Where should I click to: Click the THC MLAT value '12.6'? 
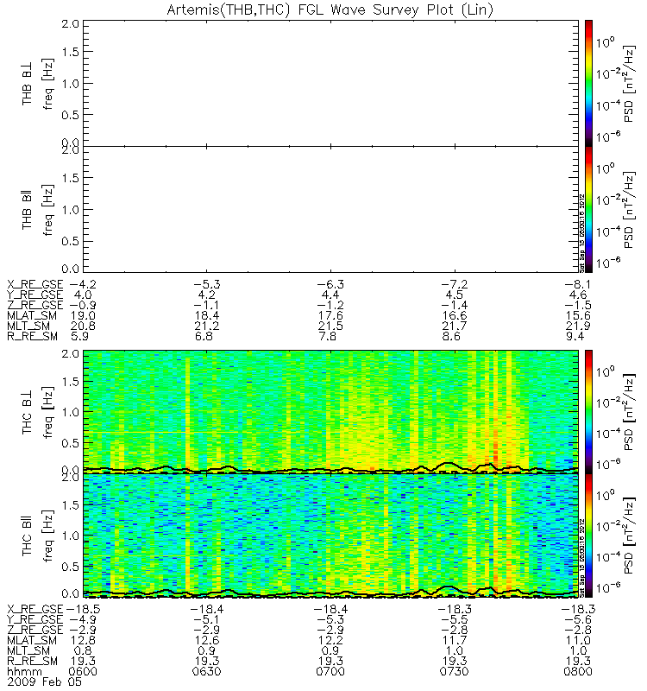(x=206, y=641)
